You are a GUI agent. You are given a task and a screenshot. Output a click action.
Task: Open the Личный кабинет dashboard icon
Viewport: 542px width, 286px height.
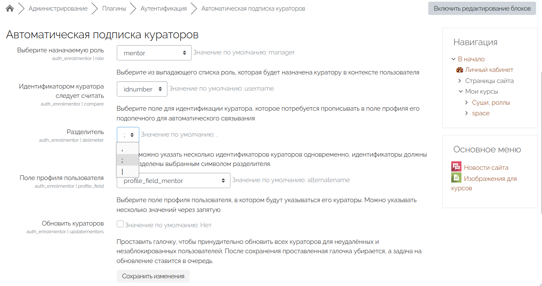[459, 70]
